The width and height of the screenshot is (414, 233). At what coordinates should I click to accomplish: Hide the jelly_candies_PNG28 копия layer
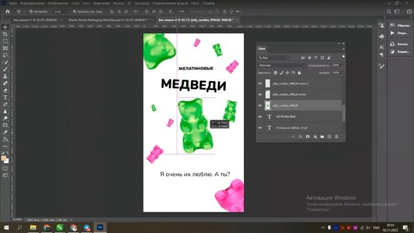(260, 94)
